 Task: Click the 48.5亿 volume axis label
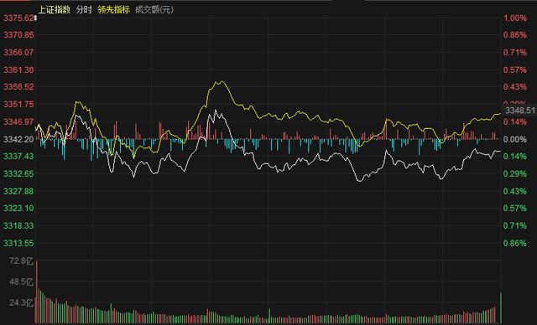[21, 282]
